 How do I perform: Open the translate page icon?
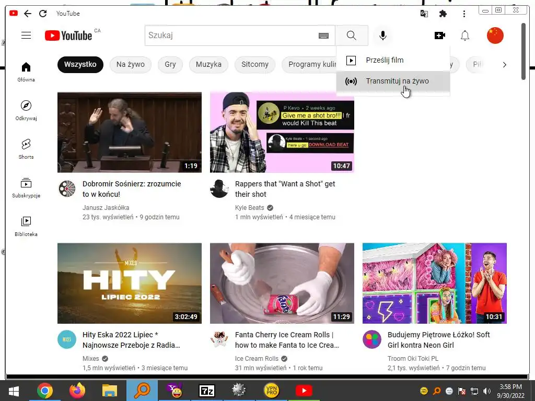click(424, 14)
